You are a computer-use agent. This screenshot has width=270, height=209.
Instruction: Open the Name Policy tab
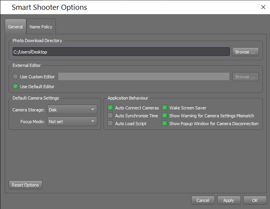point(41,27)
